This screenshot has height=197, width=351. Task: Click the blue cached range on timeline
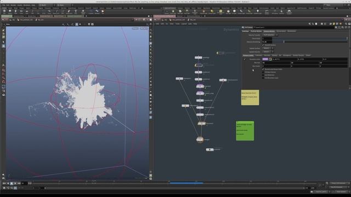[186, 183]
